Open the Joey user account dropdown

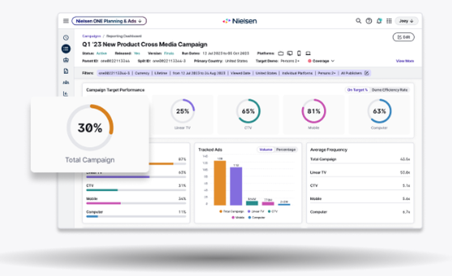click(406, 21)
